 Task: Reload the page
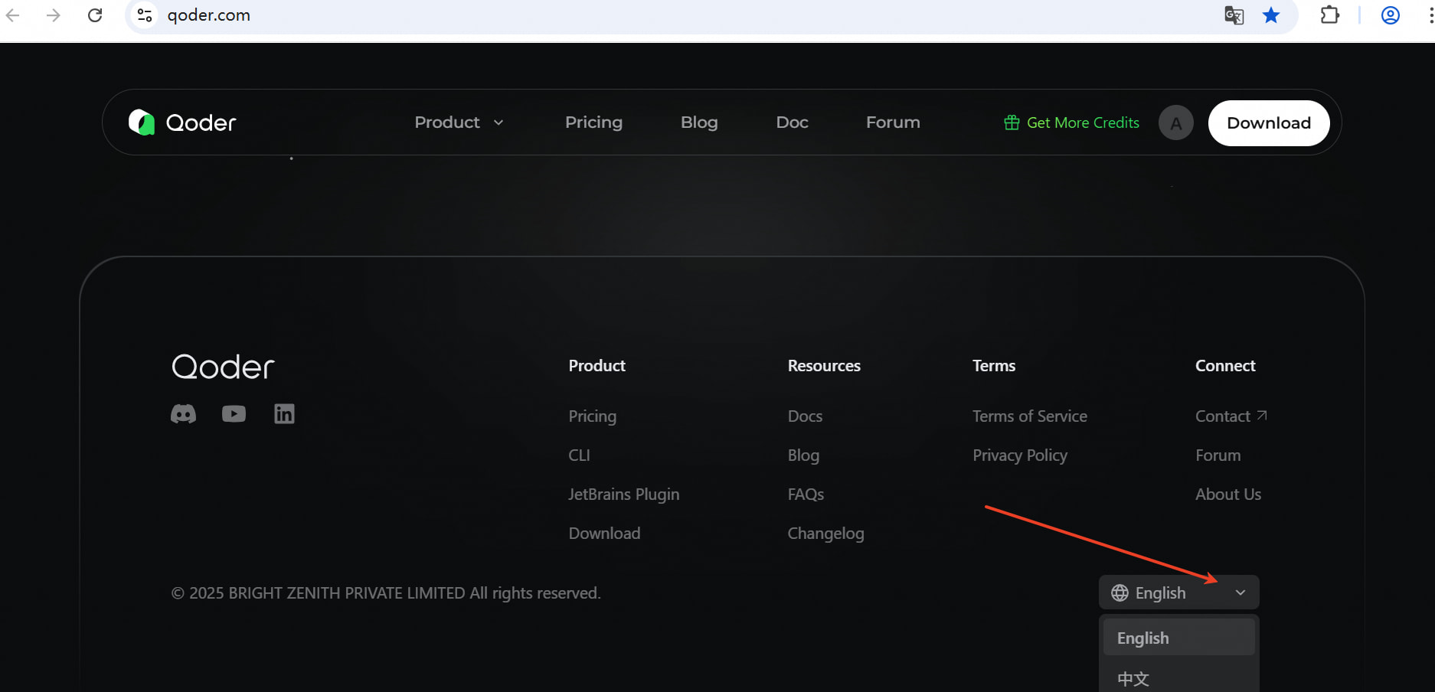pos(95,15)
